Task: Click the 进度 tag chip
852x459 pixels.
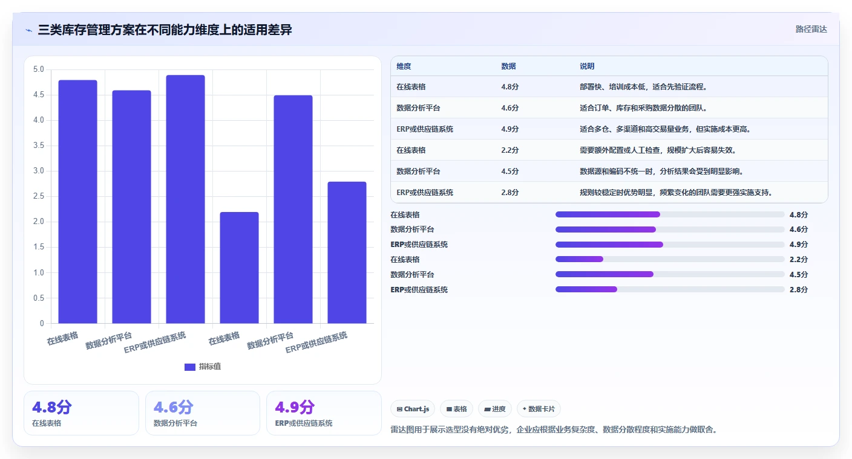Action: click(495, 409)
